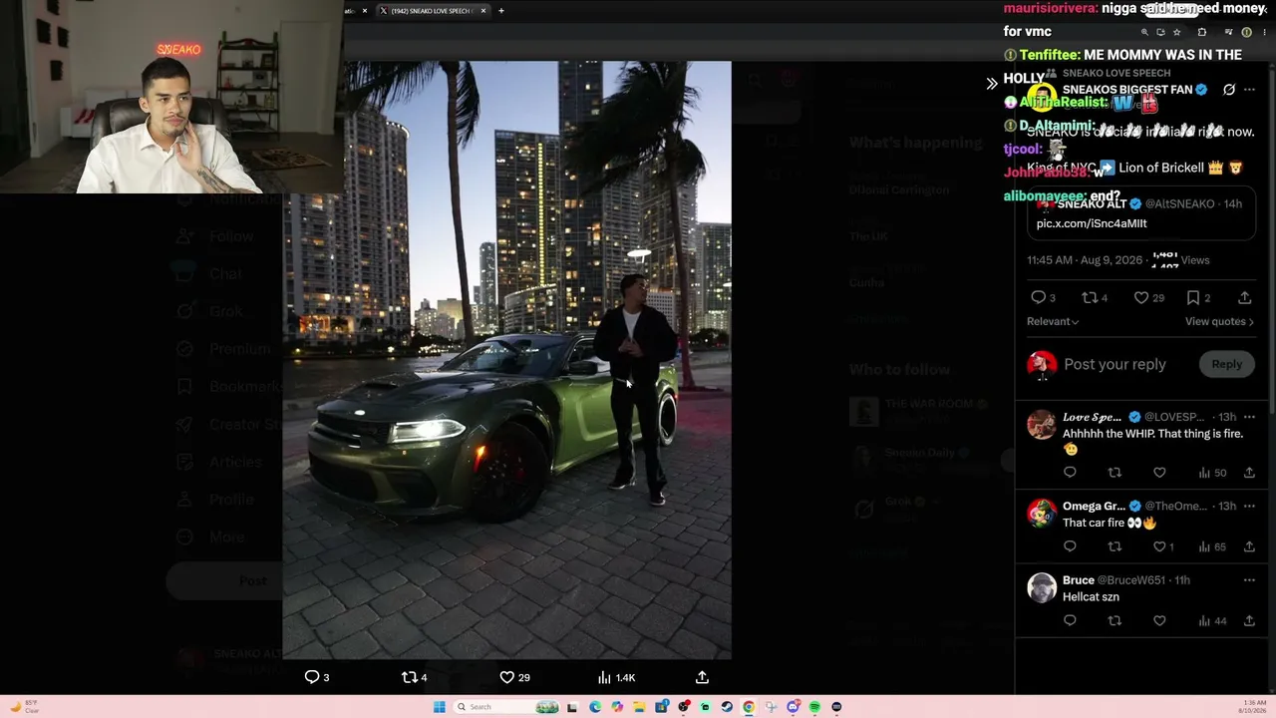Click the Grok slash icon beside the post author
The image size is (1276, 718).
1229,90
